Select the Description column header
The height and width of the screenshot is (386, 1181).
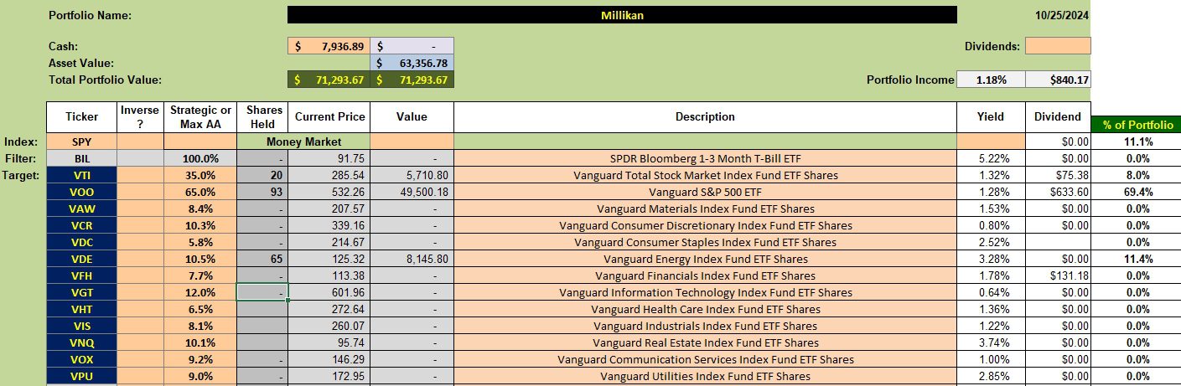pos(705,117)
